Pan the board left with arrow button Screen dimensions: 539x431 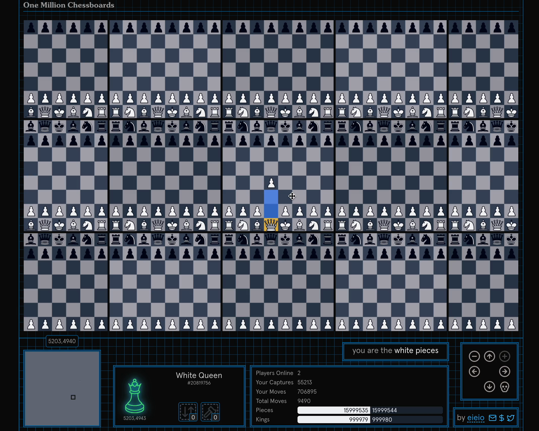(x=474, y=371)
